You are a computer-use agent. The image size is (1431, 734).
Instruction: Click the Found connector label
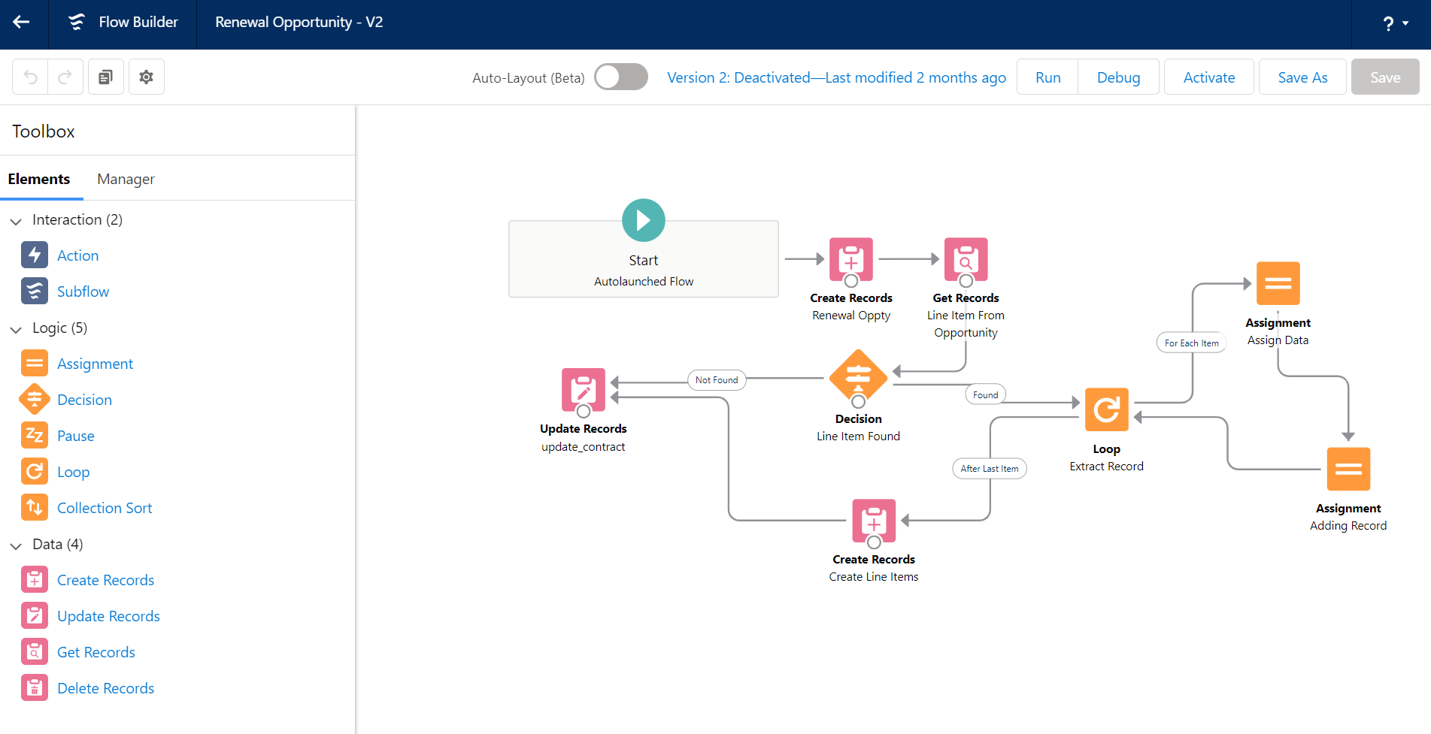coord(986,394)
